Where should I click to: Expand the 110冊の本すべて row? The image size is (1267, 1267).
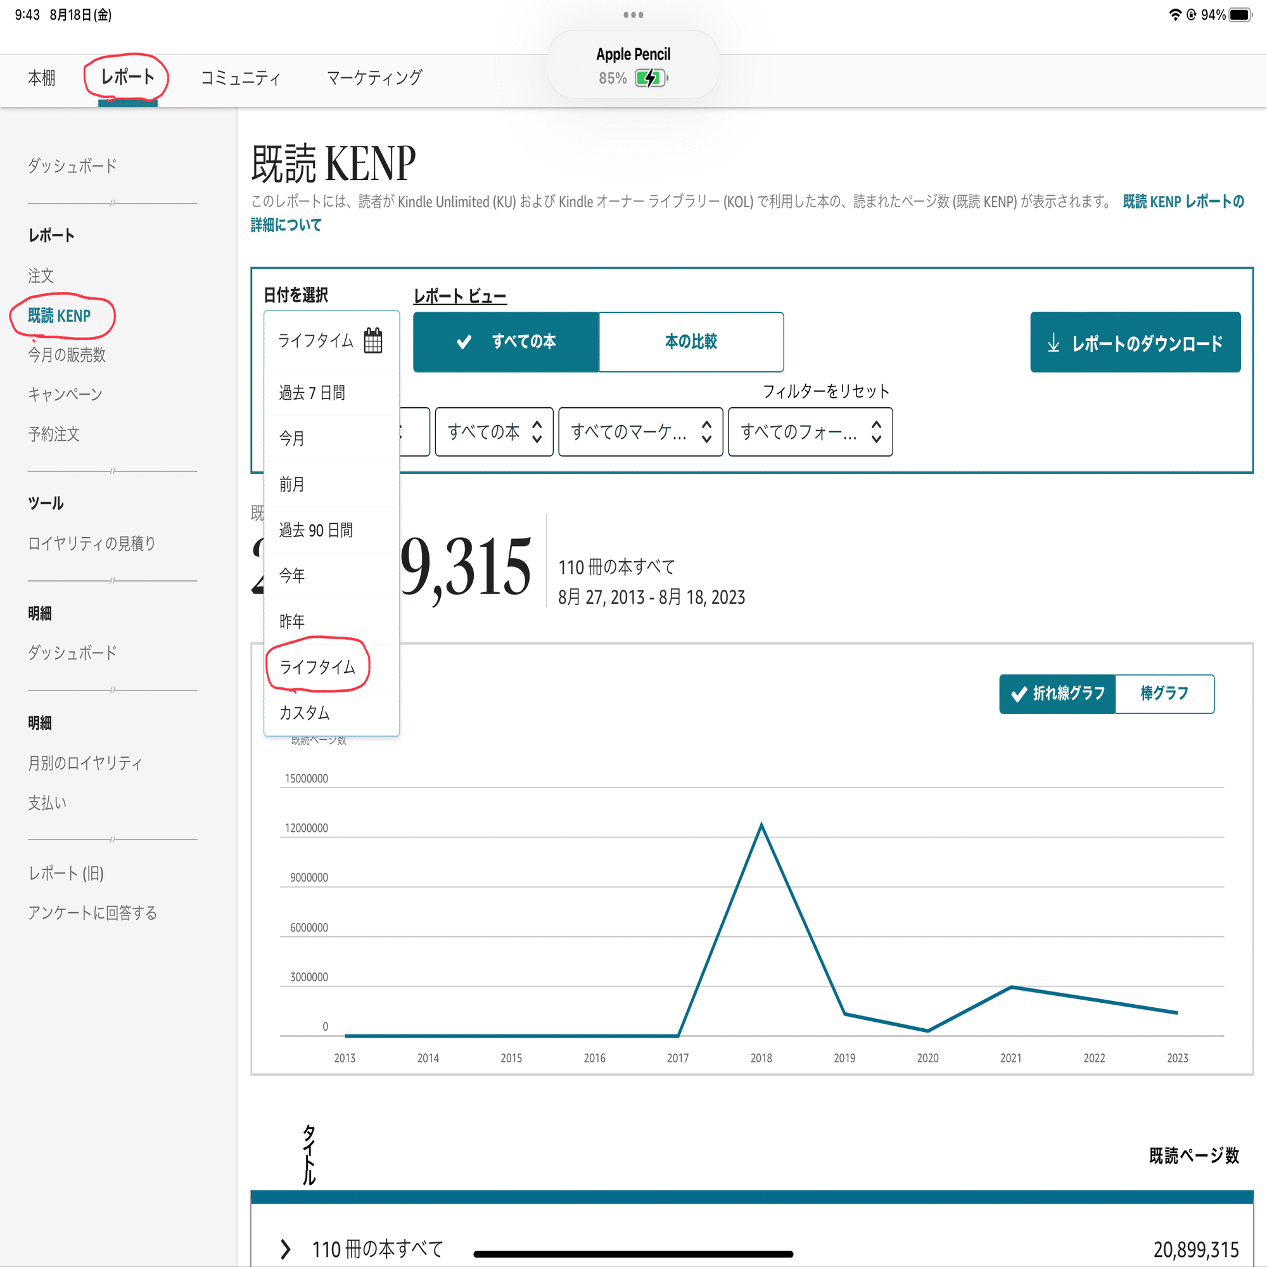tap(286, 1249)
